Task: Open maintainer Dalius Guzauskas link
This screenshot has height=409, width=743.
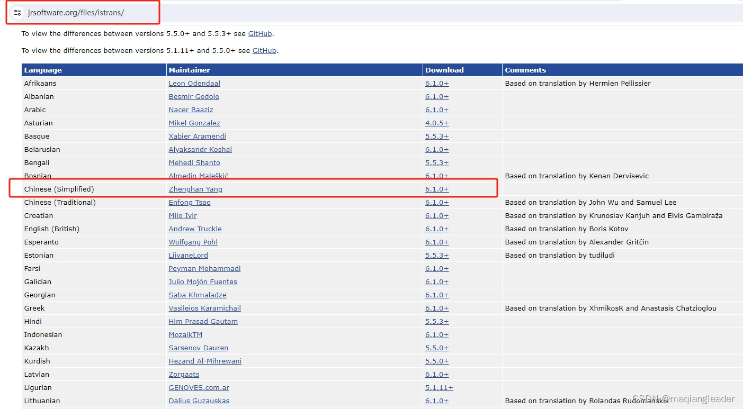Action: 199,401
